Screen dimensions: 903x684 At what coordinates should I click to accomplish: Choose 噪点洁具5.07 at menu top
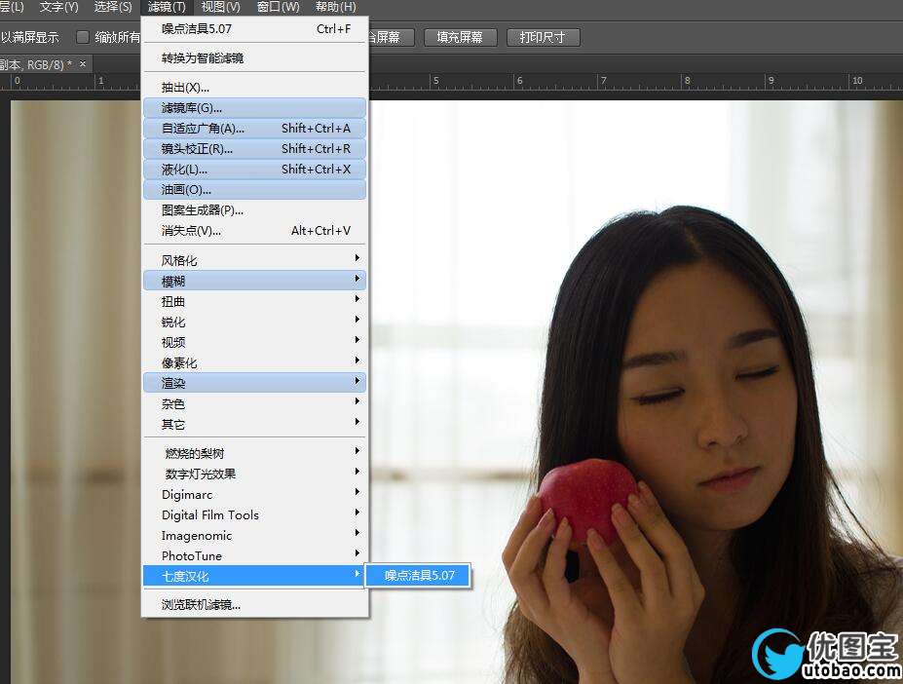254,29
